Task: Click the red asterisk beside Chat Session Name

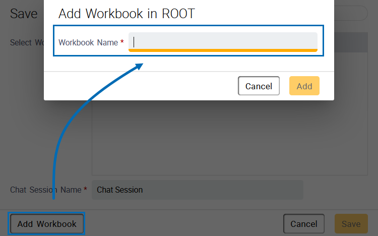Action: tap(85, 190)
